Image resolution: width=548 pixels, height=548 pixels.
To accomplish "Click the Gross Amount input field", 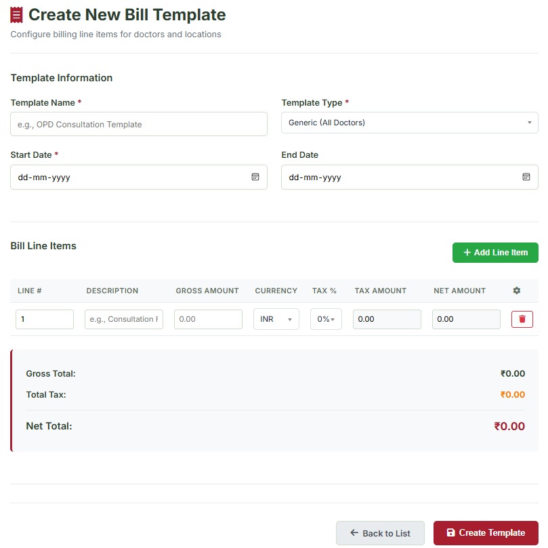I will click(x=208, y=319).
